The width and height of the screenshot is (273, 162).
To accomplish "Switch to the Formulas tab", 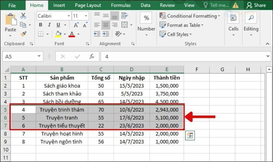I will [x=121, y=5].
